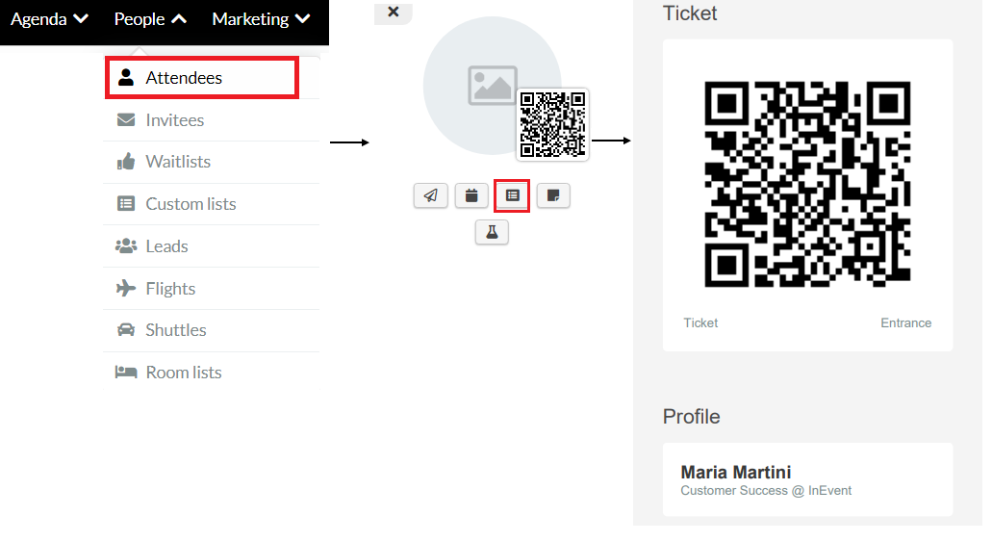Close the attendee panel with X
Screen dimensions: 992x541
pos(393,12)
